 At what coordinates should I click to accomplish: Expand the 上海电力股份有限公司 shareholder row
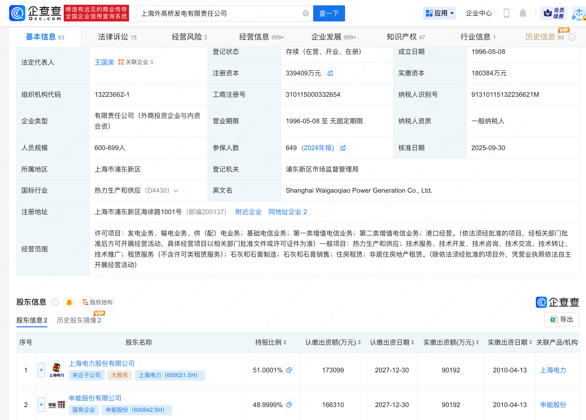(41, 370)
